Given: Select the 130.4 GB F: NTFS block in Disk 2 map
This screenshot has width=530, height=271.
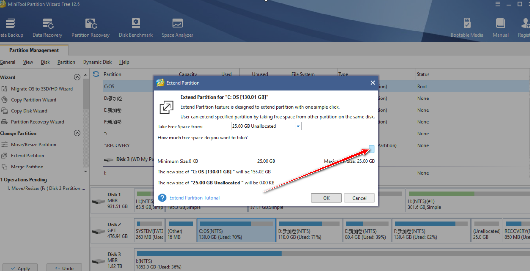Looking at the screenshot, I should (x=431, y=230).
